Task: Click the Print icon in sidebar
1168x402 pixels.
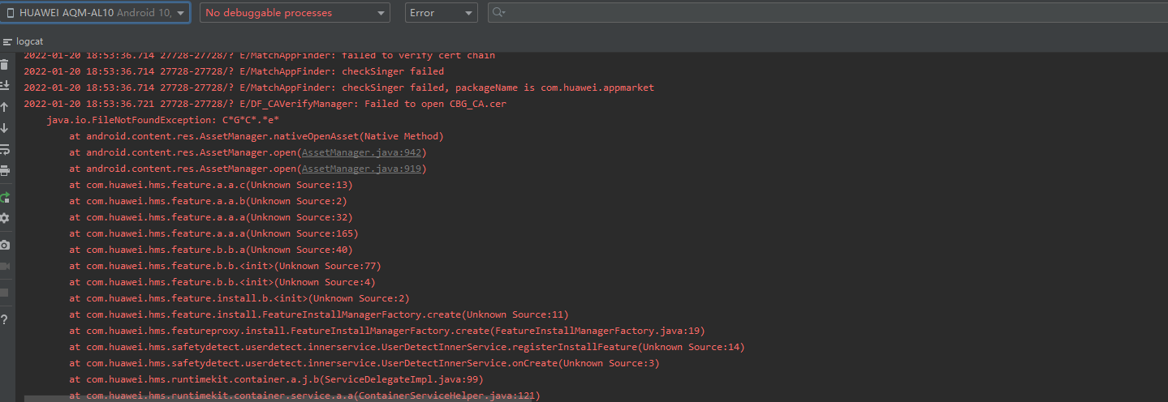Action: point(5,171)
